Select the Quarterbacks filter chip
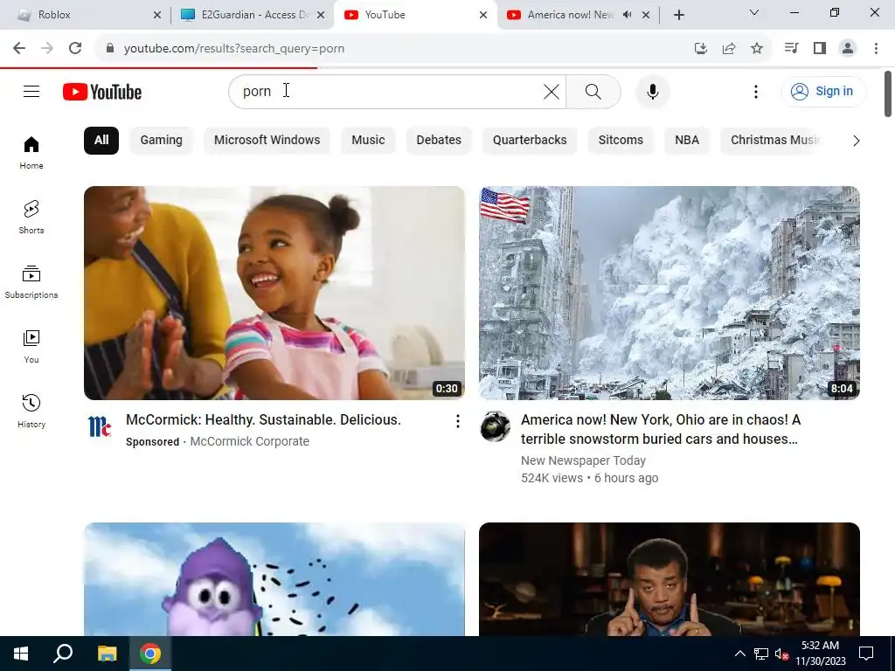This screenshot has width=895, height=671. pyautogui.click(x=530, y=141)
